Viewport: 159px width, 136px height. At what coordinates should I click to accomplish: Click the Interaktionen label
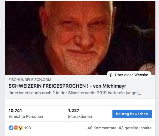pos(80,116)
